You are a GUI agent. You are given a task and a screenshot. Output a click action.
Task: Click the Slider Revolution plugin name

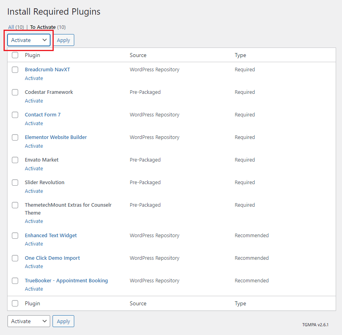pyautogui.click(x=45, y=183)
